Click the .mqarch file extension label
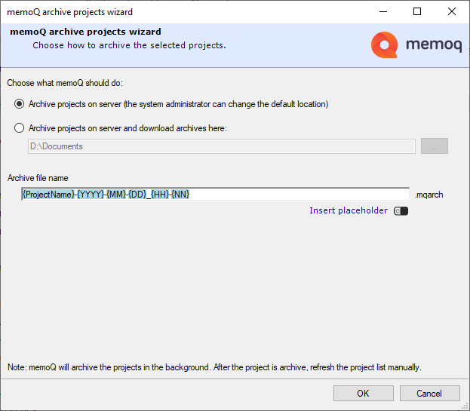 (x=429, y=195)
